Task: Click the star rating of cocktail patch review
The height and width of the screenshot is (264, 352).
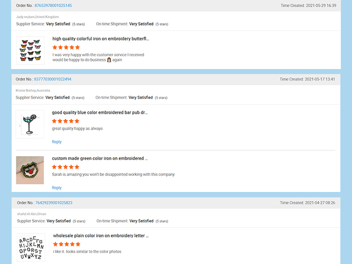Action: [66, 121]
